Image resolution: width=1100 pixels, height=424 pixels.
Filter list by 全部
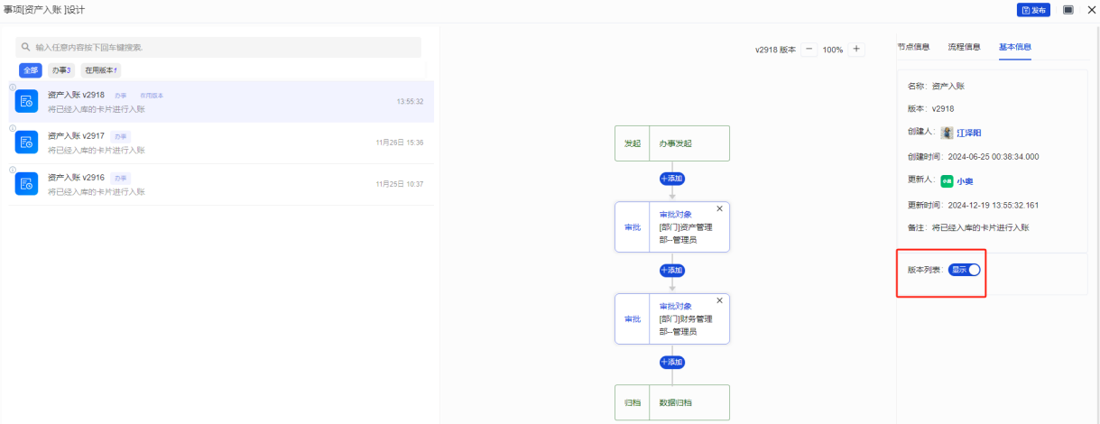click(31, 70)
